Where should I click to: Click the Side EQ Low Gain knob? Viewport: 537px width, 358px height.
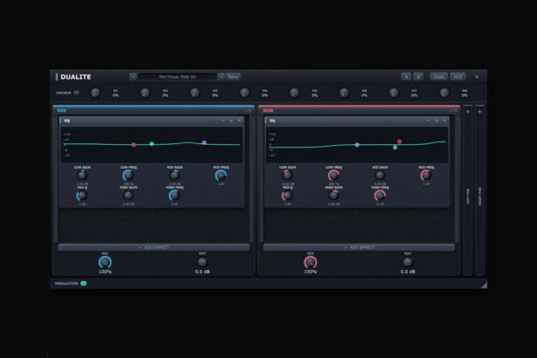(287, 175)
